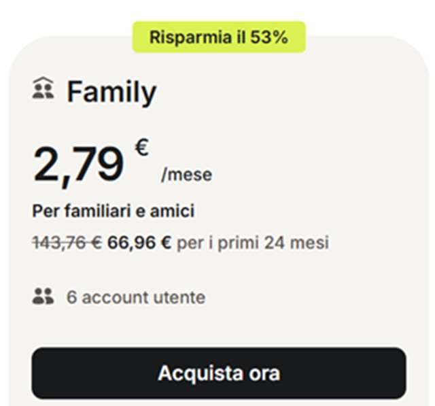This screenshot has width=435, height=406.
Task: Click the digit 6 in the account count
Action: [x=71, y=297]
